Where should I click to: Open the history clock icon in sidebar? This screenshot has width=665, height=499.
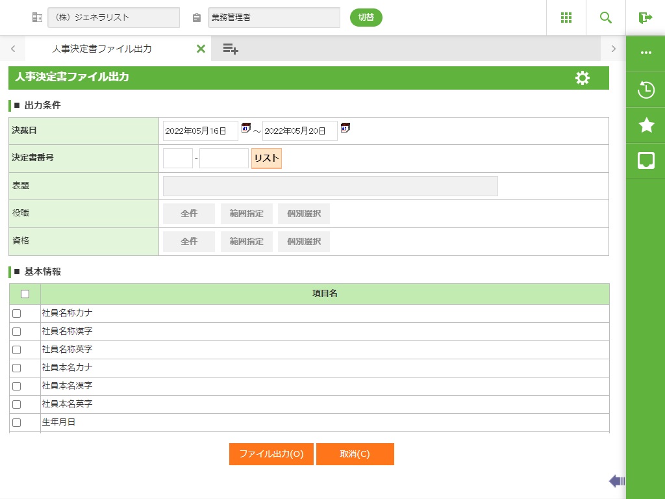[x=646, y=90]
